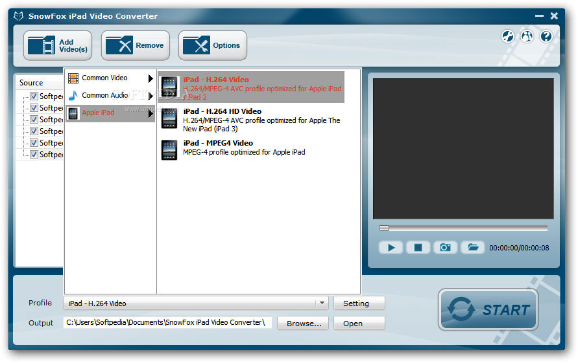This screenshot has height=363, width=578.
Task: Close the SnowFox window
Action: pos(554,16)
